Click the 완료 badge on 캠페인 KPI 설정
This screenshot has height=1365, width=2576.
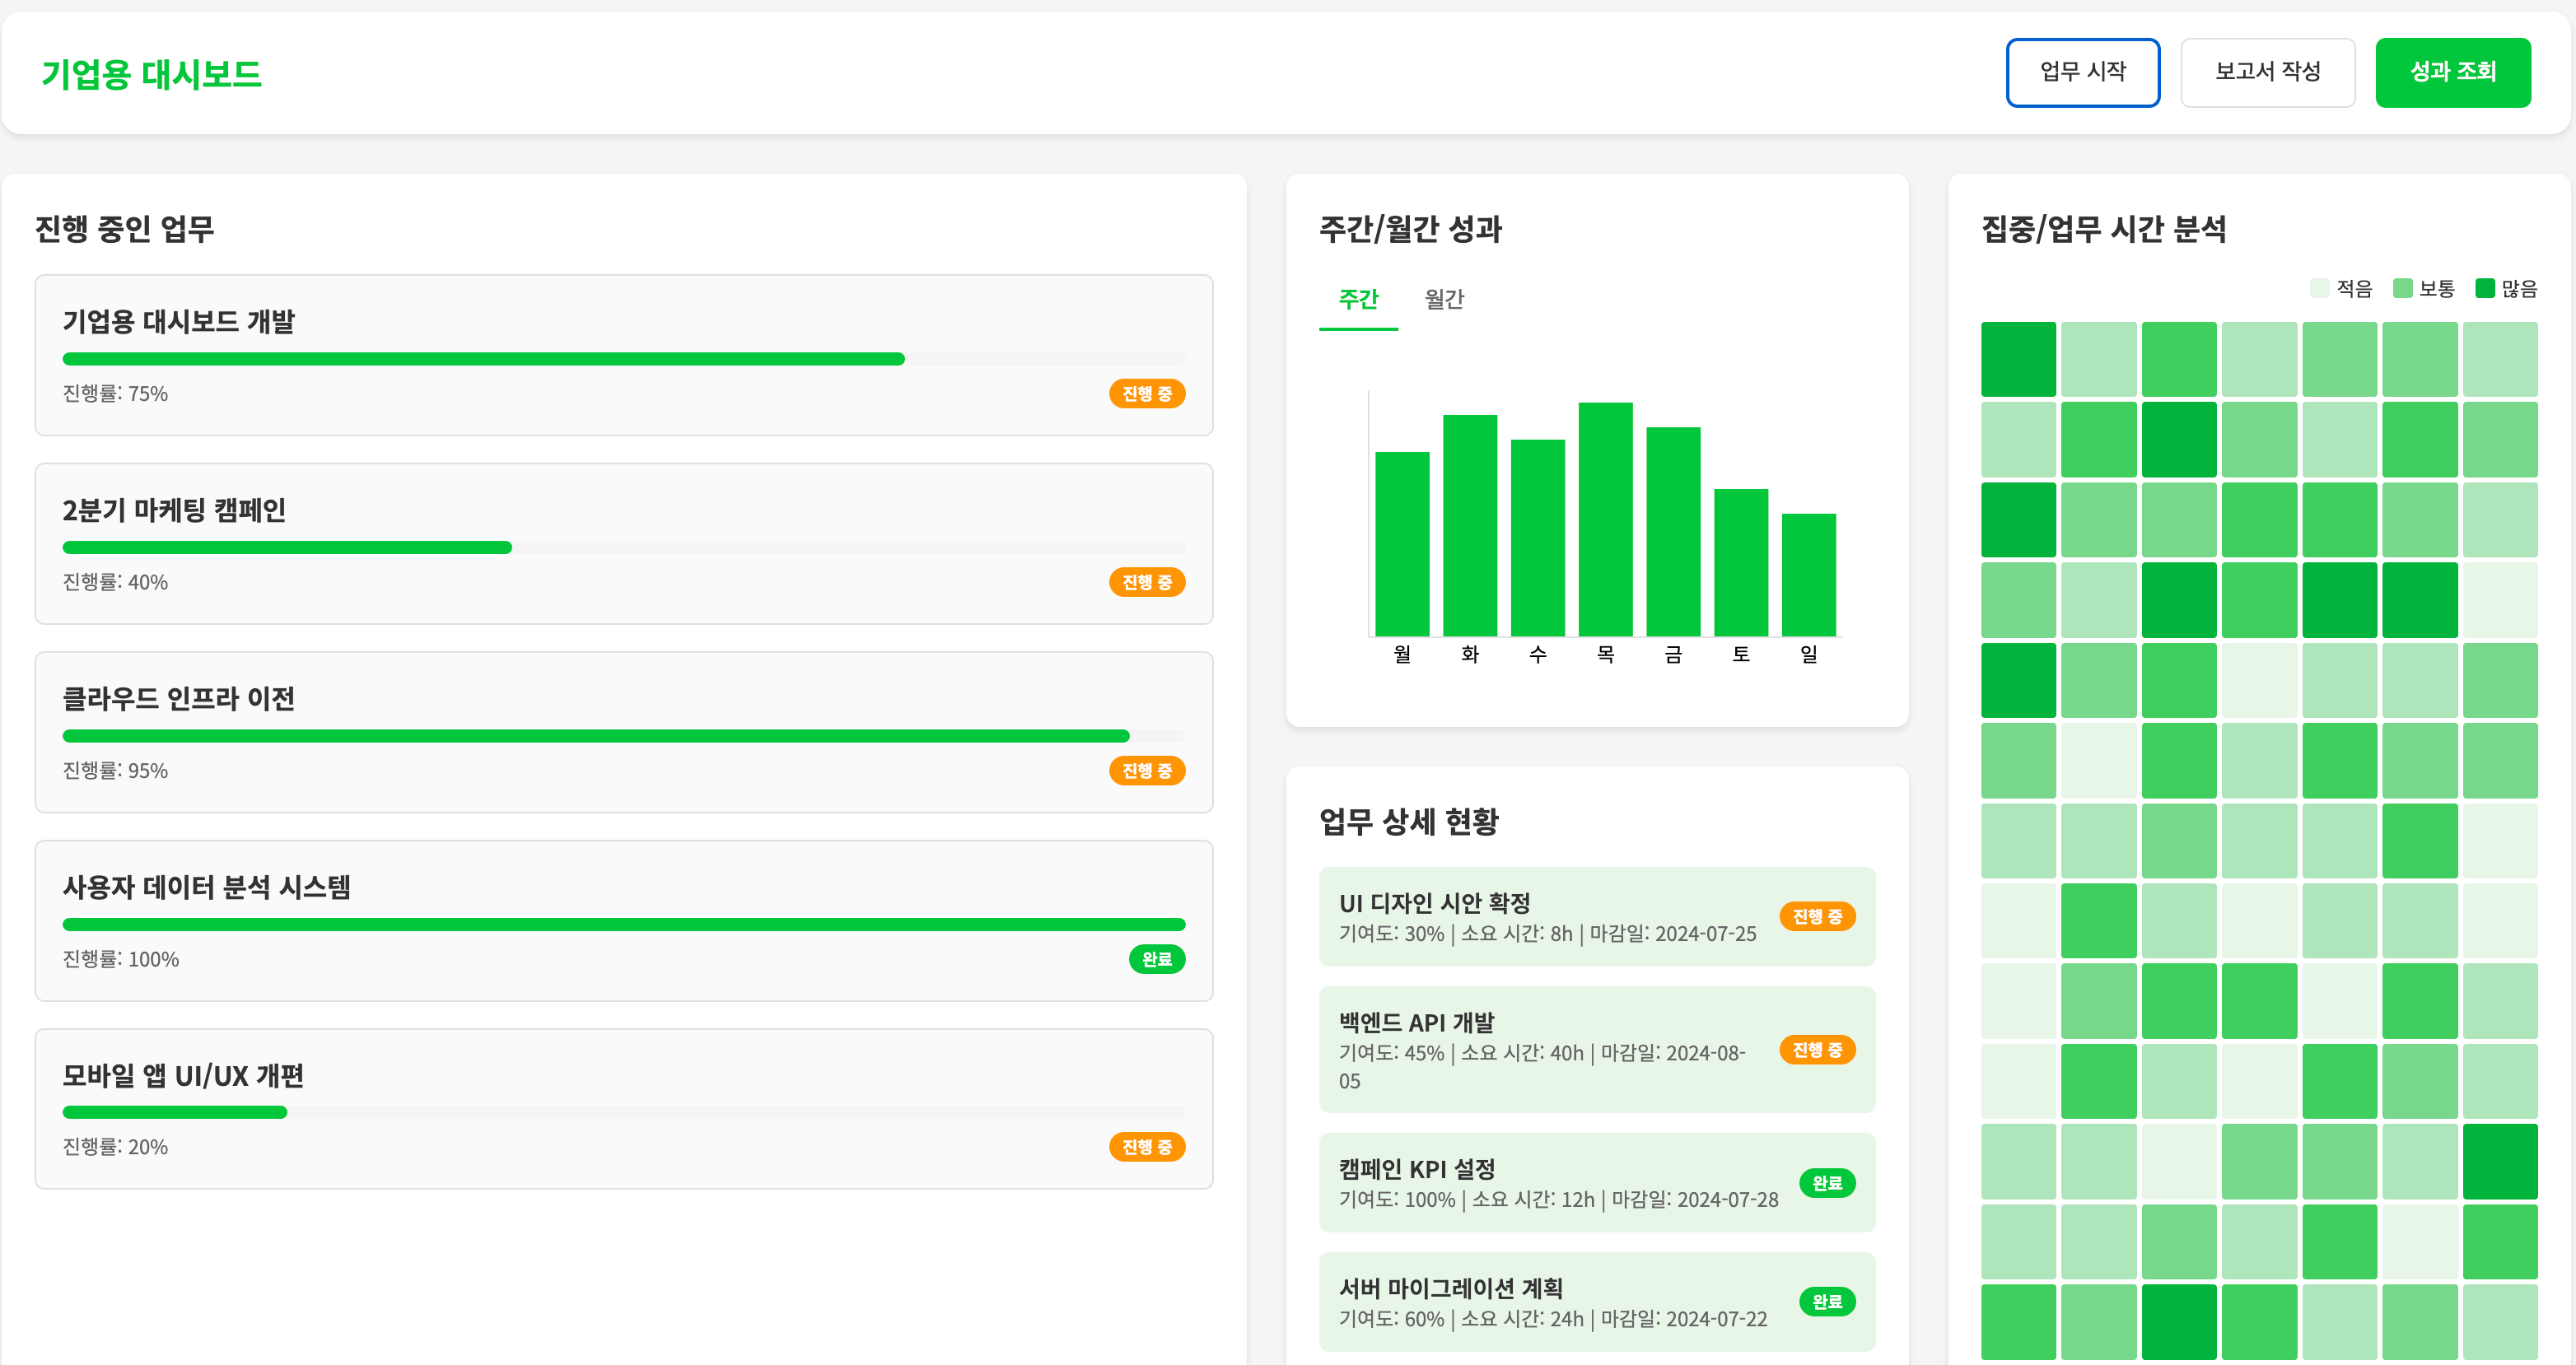pyautogui.click(x=1826, y=1183)
